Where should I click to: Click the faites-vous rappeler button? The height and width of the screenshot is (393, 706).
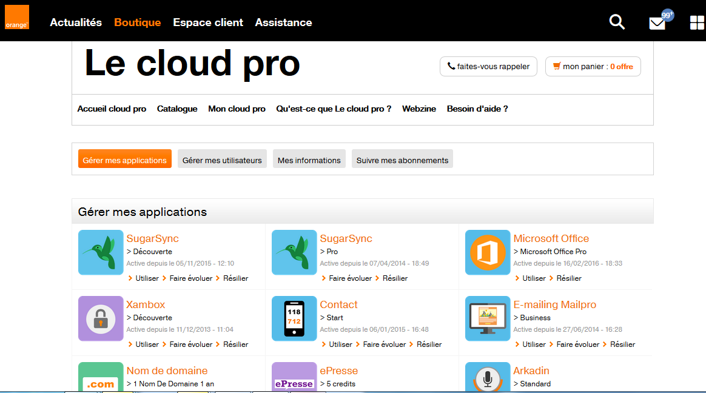click(x=488, y=67)
